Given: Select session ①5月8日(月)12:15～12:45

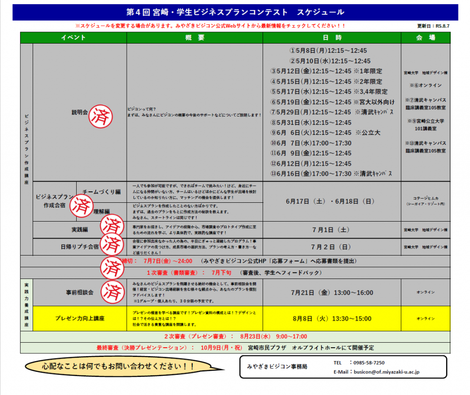Looking at the screenshot, I should pos(328,50).
